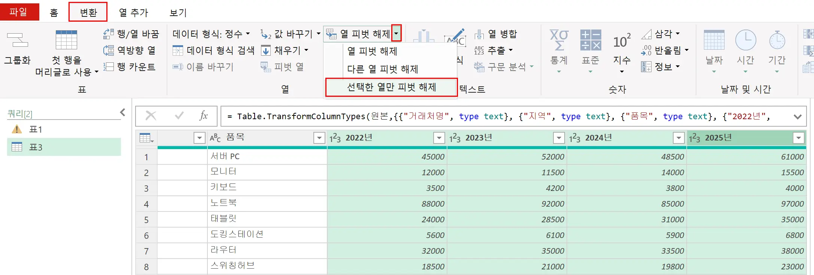The height and width of the screenshot is (275, 814).
Task: Click cell 노트북 in 품목 column
Action: [267, 204]
